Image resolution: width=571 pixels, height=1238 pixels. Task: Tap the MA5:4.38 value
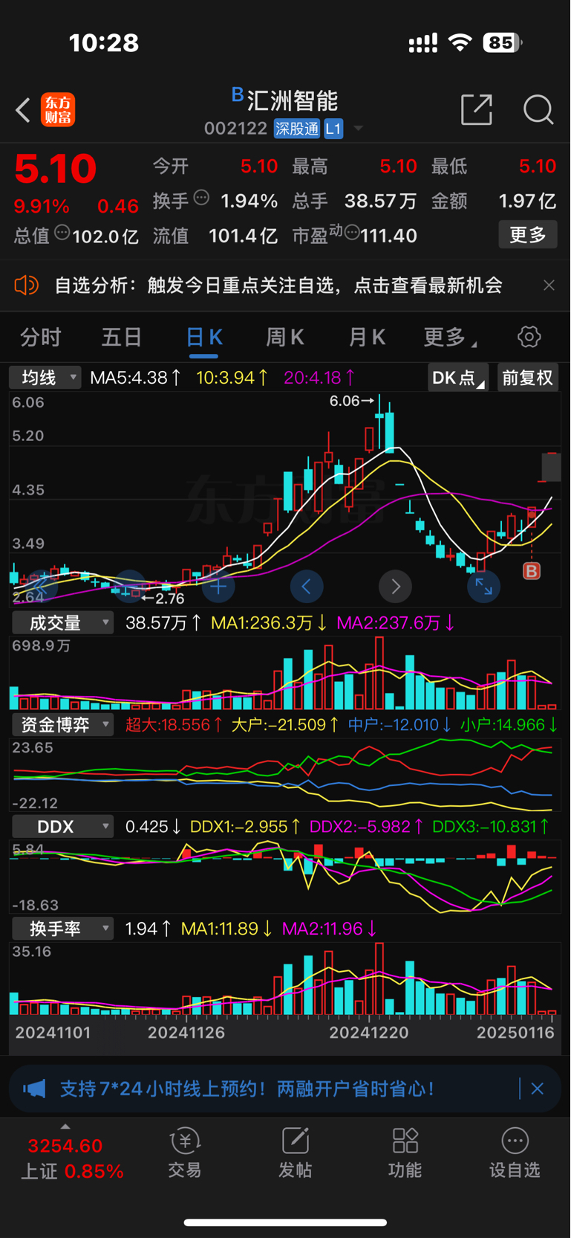(135, 378)
